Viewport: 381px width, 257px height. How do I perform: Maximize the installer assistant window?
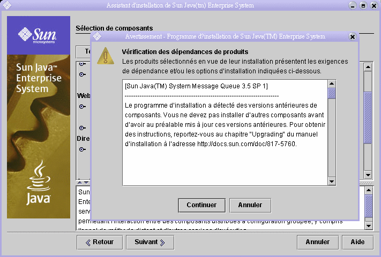363,5
